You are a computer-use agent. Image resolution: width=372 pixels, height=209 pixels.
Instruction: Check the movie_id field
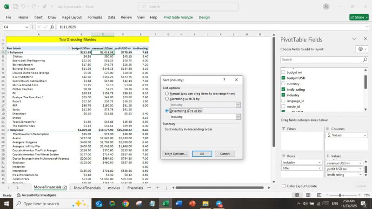pyautogui.click(x=283, y=107)
